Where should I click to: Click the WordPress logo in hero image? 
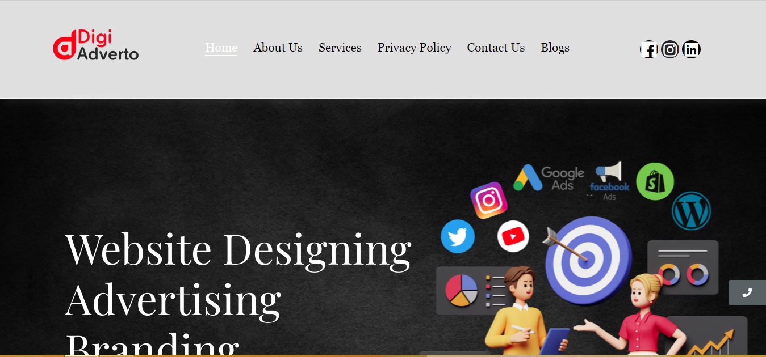tap(691, 211)
